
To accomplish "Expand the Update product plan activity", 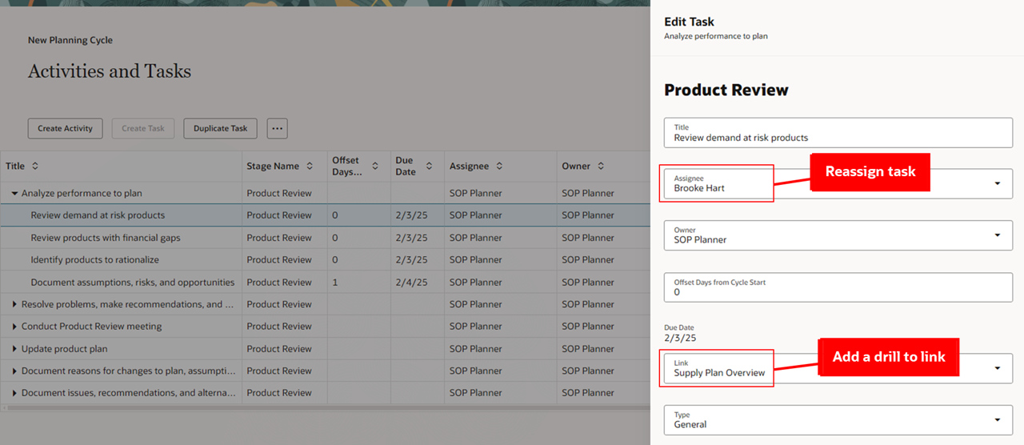I will point(14,349).
